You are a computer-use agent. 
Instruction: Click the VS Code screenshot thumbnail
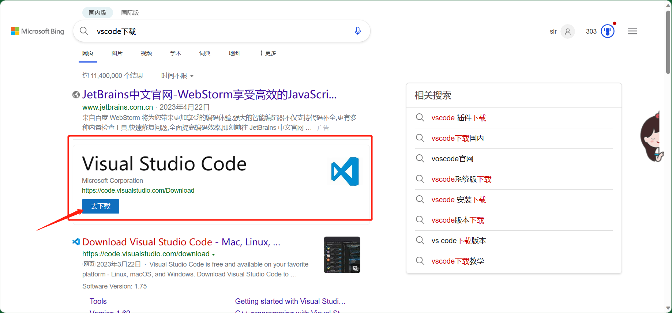click(x=342, y=255)
